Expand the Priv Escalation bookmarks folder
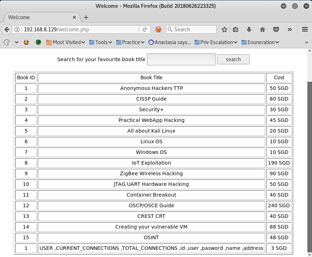 (x=216, y=42)
